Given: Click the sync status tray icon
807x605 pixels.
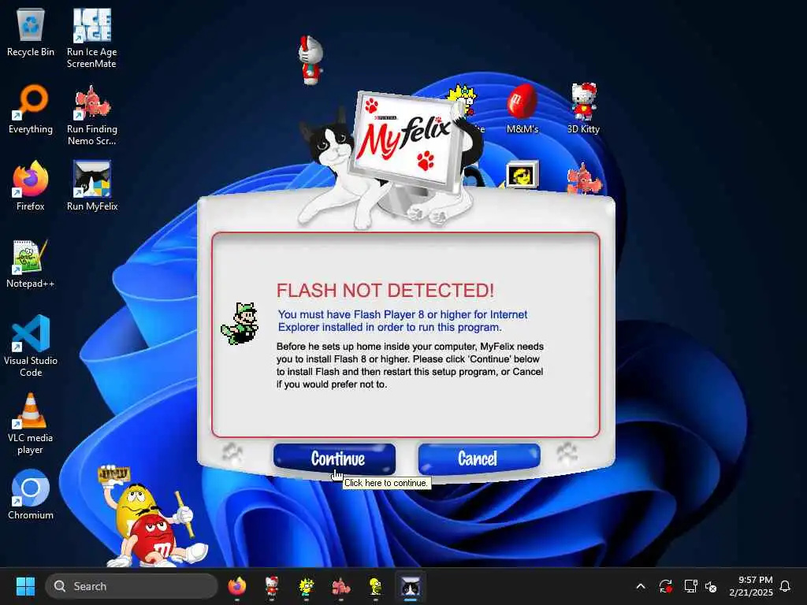Looking at the screenshot, I should [665, 586].
